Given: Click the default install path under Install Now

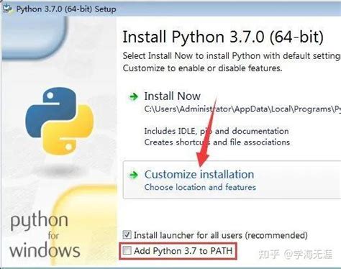Looking at the screenshot, I should tap(242, 109).
